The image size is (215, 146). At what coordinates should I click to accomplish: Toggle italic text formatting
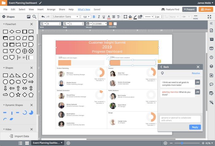99,17
